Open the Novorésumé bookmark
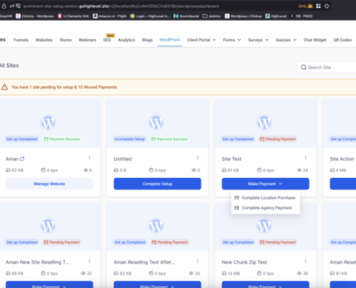 [x=186, y=16]
